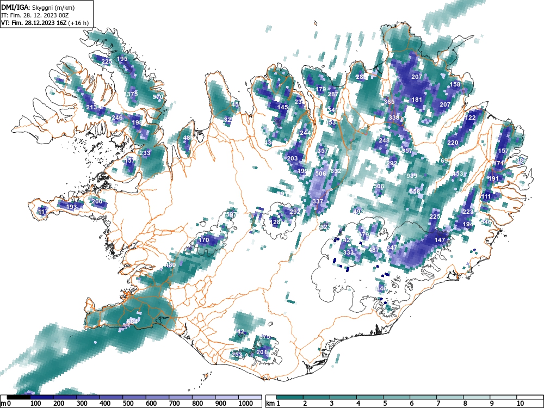Click the visibility value '321' on the map

228,120
